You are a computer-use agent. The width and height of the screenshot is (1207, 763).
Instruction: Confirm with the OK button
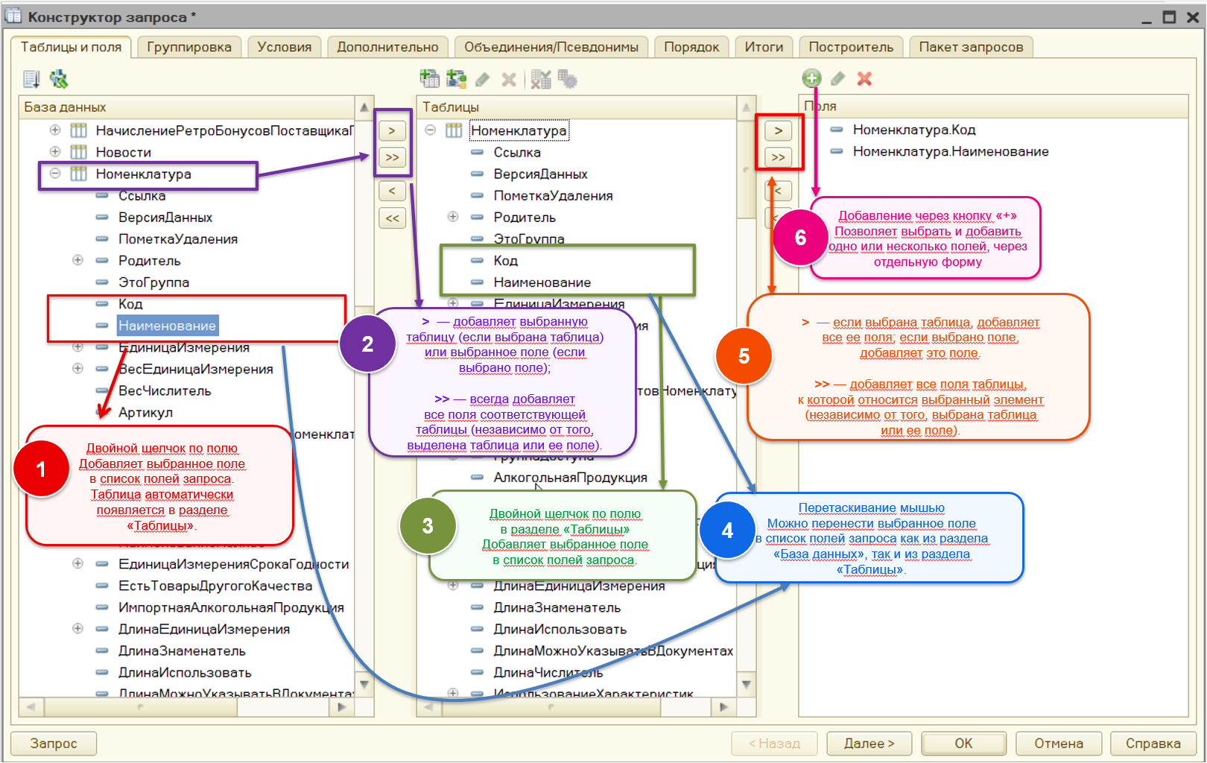963,743
